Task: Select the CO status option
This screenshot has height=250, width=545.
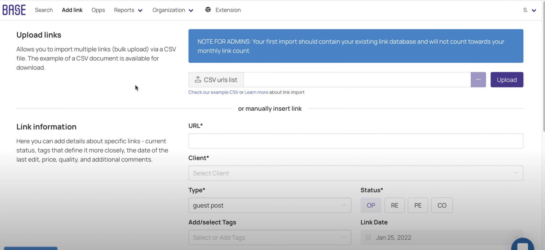Action: pyautogui.click(x=442, y=205)
